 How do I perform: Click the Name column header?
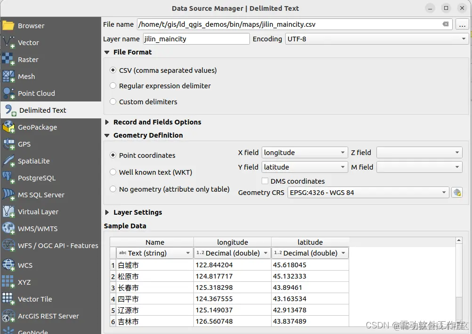coord(155,242)
